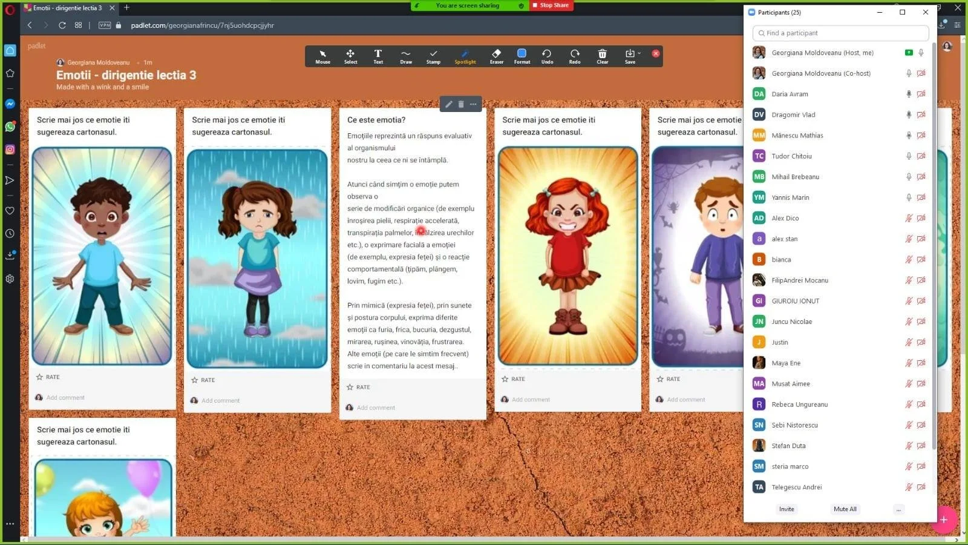Screen dimensions: 968x545
Task: Toggle the VPN badge
Action: click(x=105, y=25)
